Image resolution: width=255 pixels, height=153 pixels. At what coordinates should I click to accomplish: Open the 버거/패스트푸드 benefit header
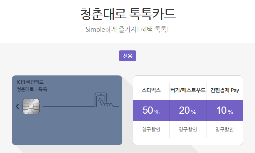(188, 90)
